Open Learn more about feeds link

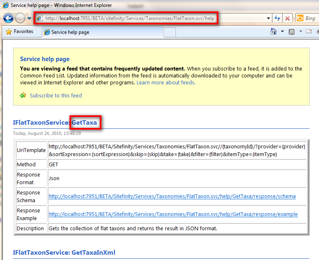[166, 82]
